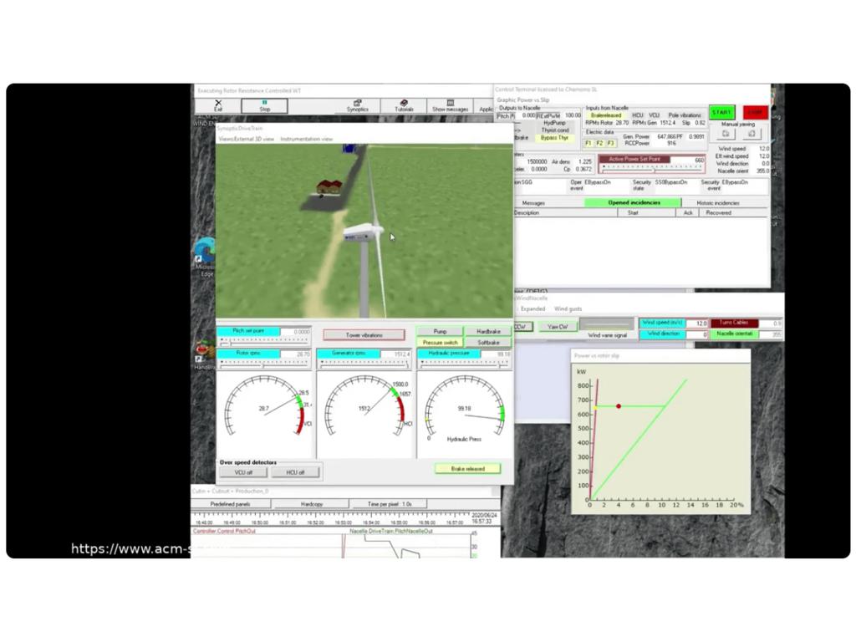
Task: Adjust the Pitch set point slider
Action: click(x=263, y=341)
